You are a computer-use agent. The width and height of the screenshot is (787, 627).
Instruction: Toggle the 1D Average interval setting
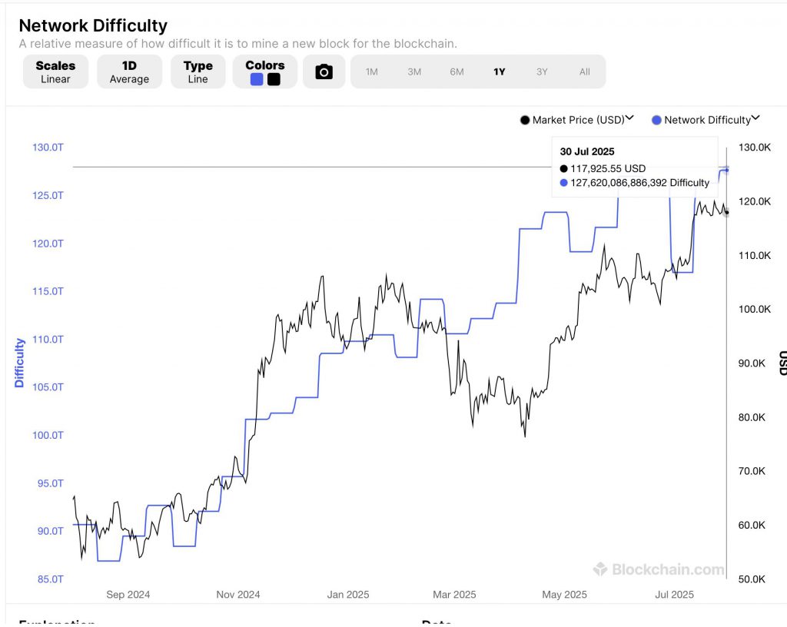(x=129, y=71)
